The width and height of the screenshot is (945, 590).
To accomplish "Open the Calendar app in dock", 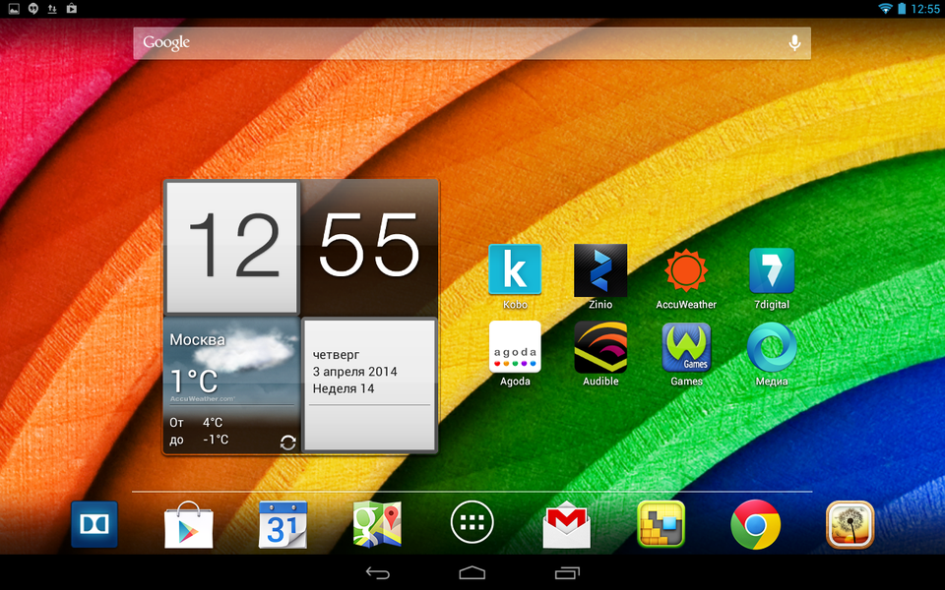I will [283, 524].
